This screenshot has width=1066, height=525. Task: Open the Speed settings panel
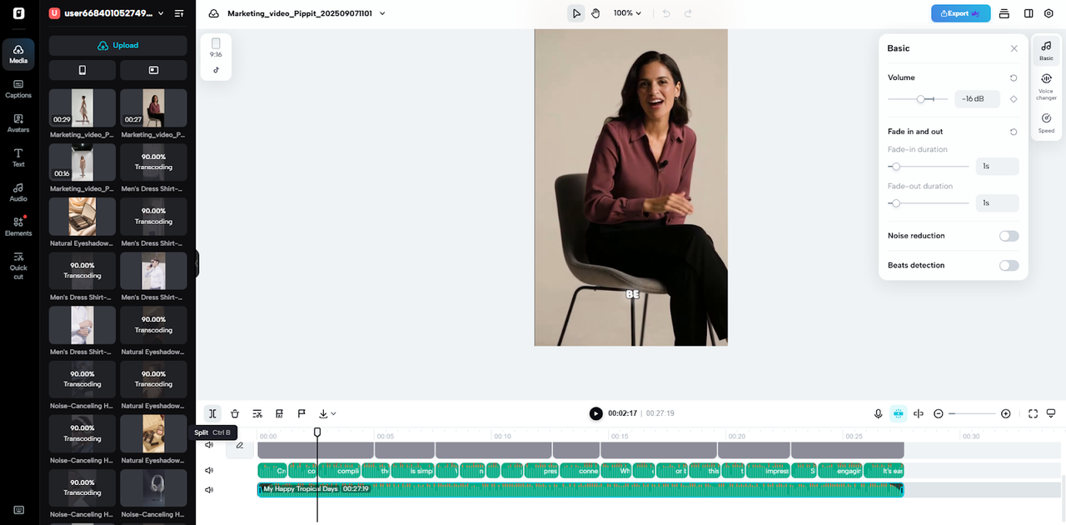click(1046, 122)
